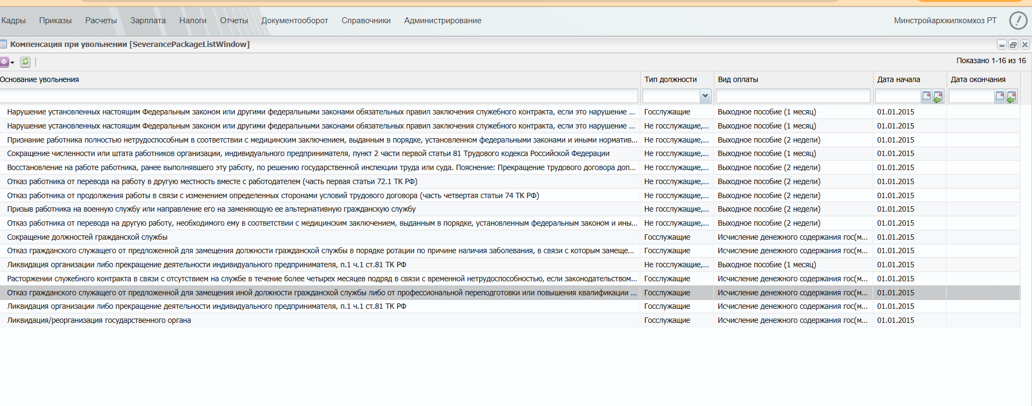1032x406 pixels.
Task: Select row Признание работника полностью нетрудоспособным
Action: (510, 140)
